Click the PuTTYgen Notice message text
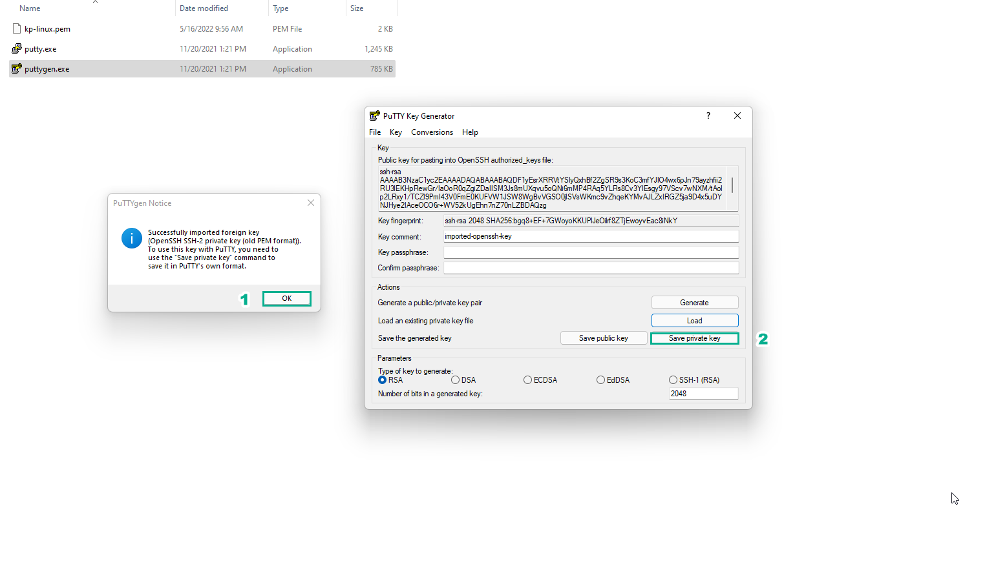 point(224,249)
